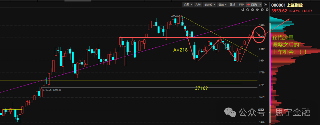Click the chart redo/rotate arrow icon
Viewport: 320px width, 125px height.
click(x=243, y=10)
